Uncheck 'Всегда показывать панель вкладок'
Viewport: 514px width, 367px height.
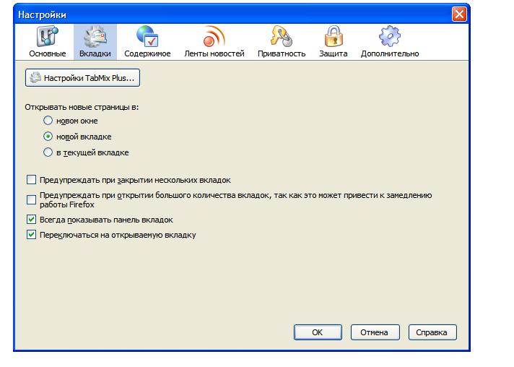(x=31, y=219)
